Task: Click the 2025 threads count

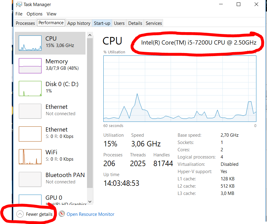Action: (x=138, y=163)
